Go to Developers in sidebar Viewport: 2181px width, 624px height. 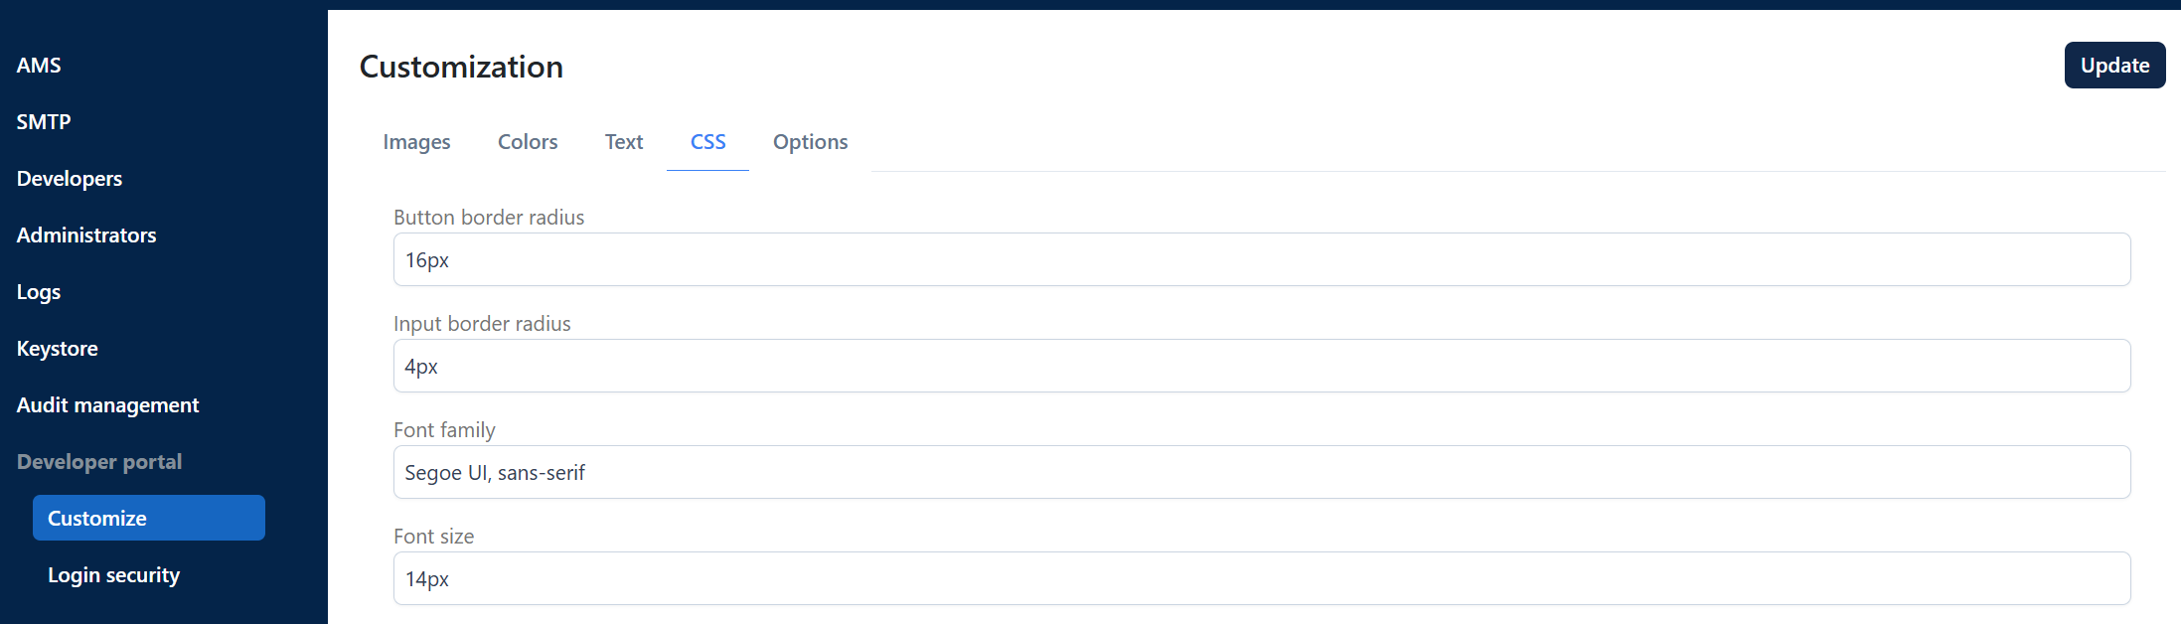point(70,178)
